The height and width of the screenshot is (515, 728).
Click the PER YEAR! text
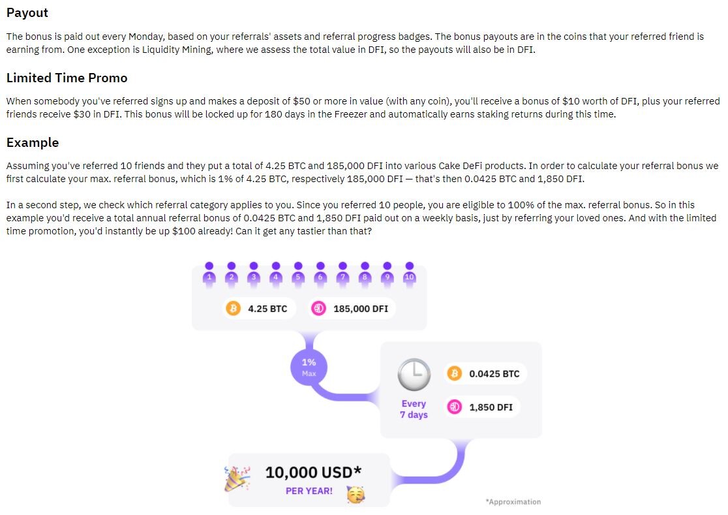[x=309, y=491]
